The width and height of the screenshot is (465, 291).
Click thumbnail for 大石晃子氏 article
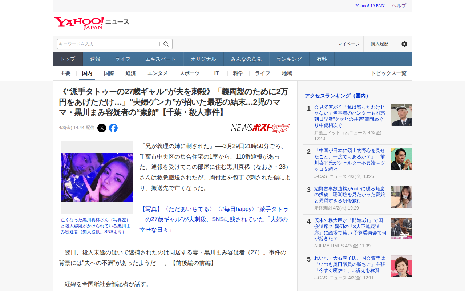[x=401, y=266]
